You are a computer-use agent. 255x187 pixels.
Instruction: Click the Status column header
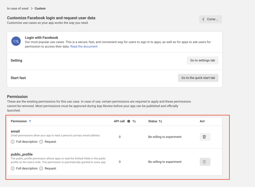click(x=153, y=121)
